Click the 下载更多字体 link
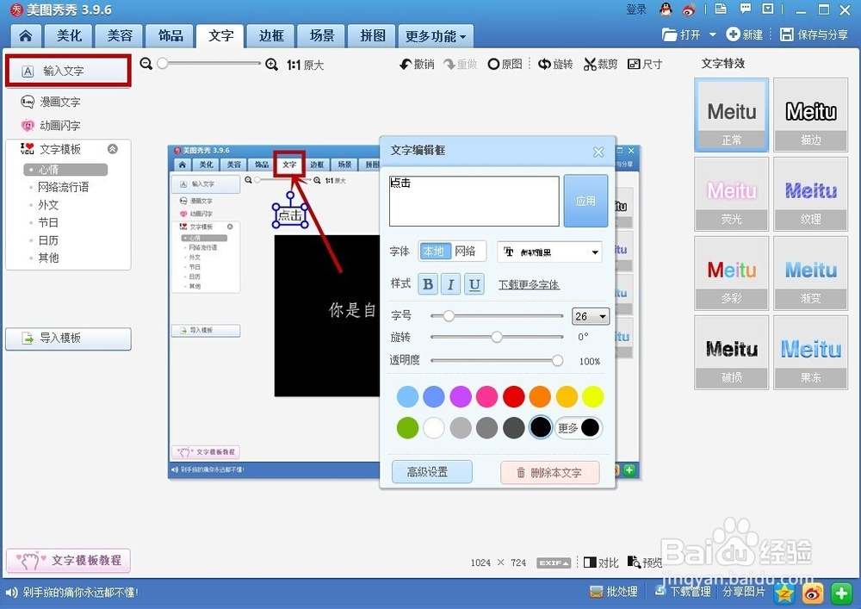861x609 pixels. (529, 284)
